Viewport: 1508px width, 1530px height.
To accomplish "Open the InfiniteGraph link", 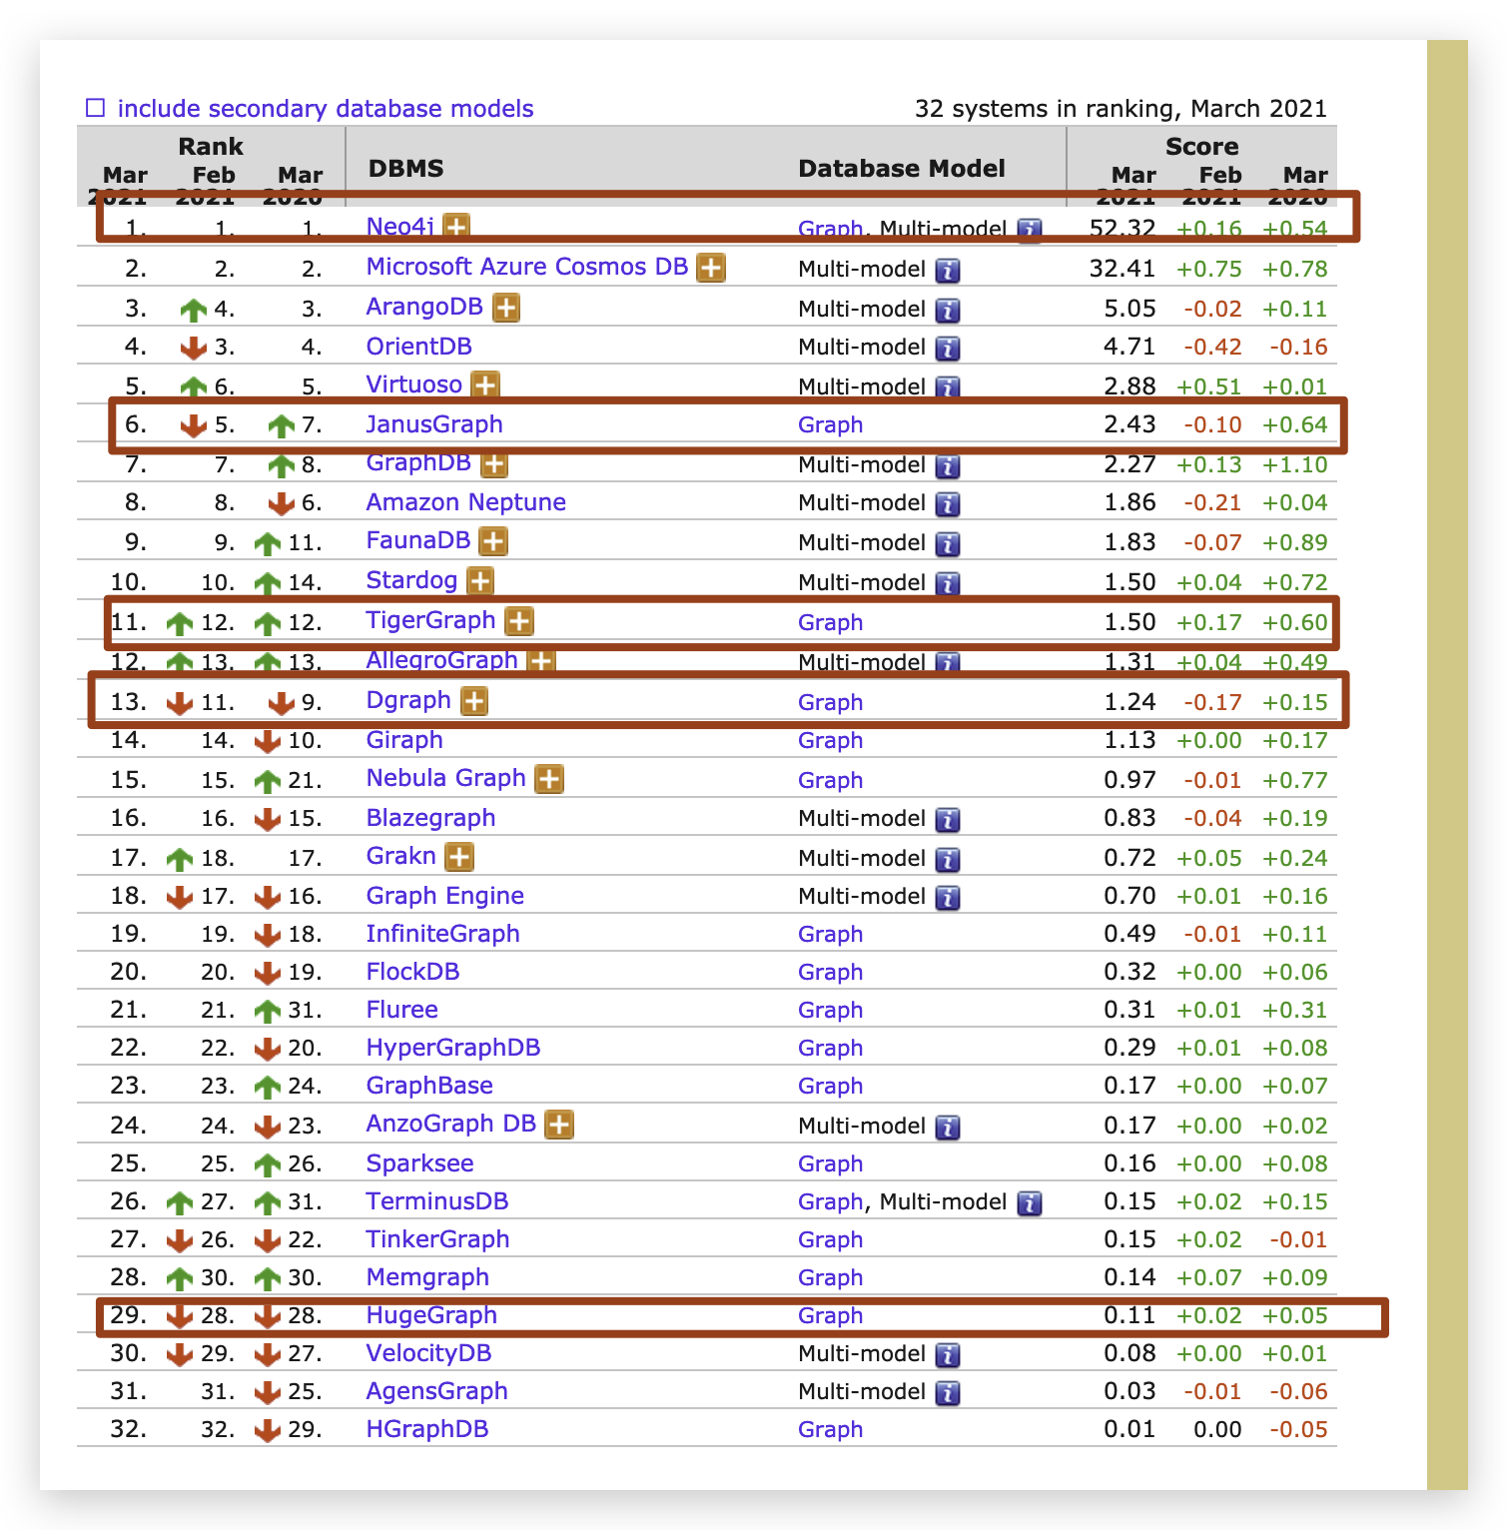I will 443,934.
